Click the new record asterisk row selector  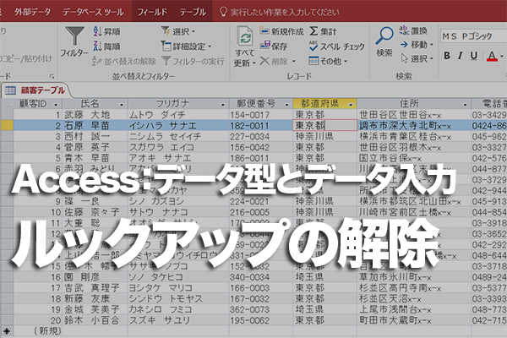point(7,331)
